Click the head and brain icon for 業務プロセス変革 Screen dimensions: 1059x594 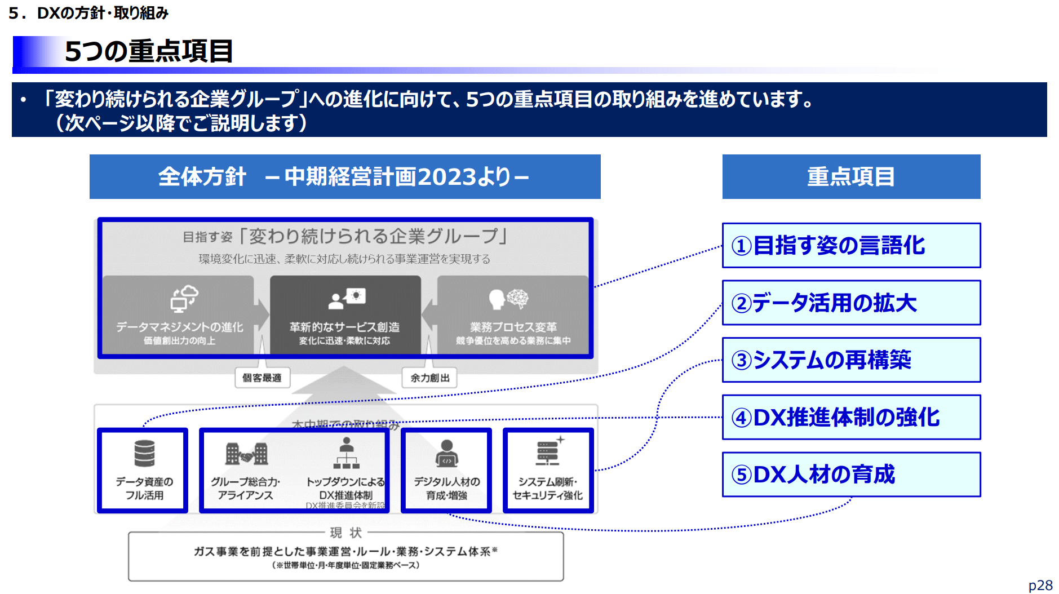[x=509, y=299]
